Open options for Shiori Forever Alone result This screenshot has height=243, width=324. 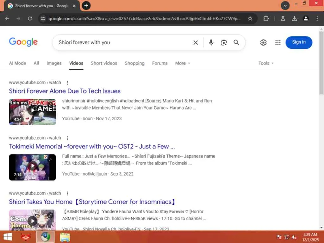(x=67, y=83)
